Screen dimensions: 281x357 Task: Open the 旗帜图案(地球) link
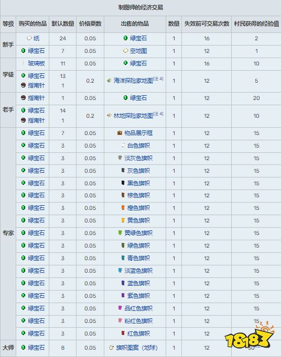137,348
